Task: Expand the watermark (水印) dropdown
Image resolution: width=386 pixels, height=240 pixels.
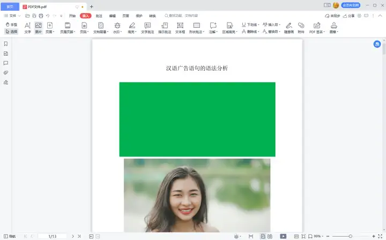Action: pos(117,28)
